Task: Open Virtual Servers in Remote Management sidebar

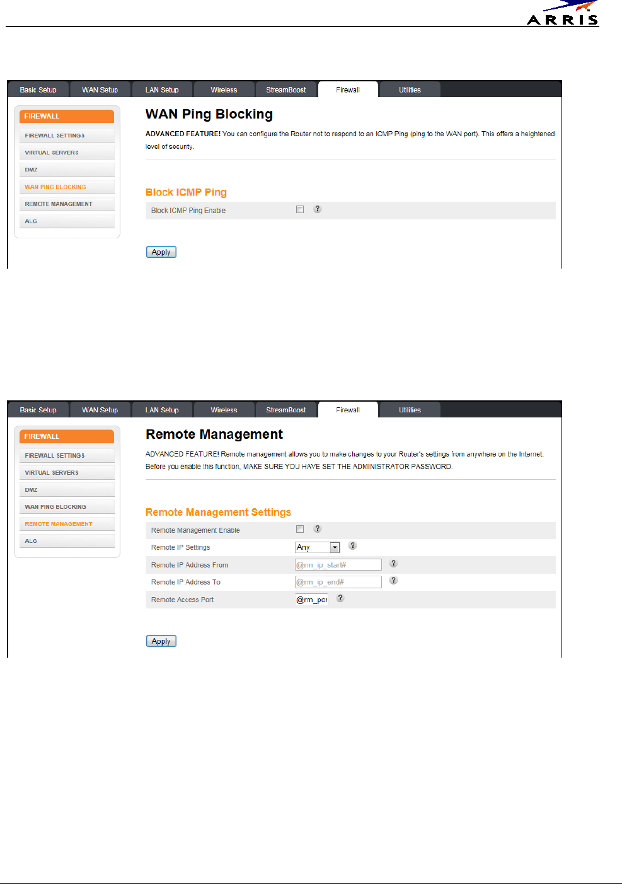Action: pyautogui.click(x=67, y=472)
